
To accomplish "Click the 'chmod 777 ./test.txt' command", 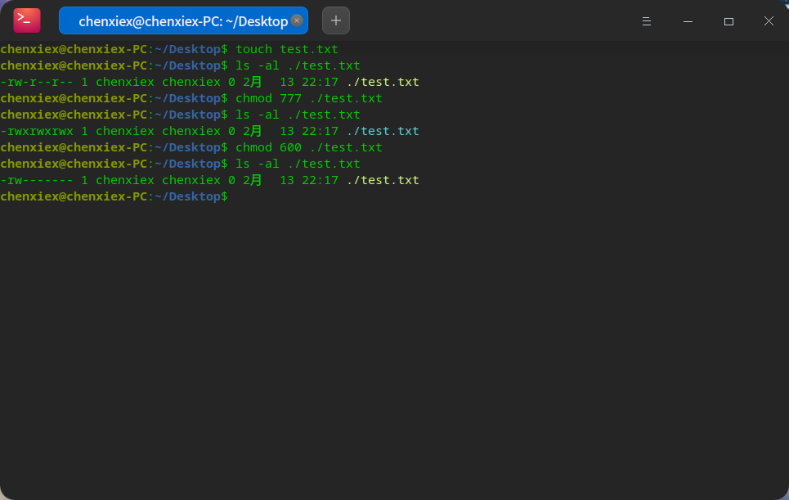I will pos(309,98).
